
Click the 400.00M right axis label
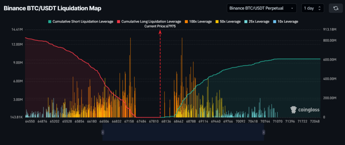click(x=330, y=79)
